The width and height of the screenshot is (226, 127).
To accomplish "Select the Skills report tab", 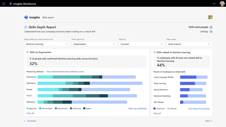I will pyautogui.click(x=48, y=18).
